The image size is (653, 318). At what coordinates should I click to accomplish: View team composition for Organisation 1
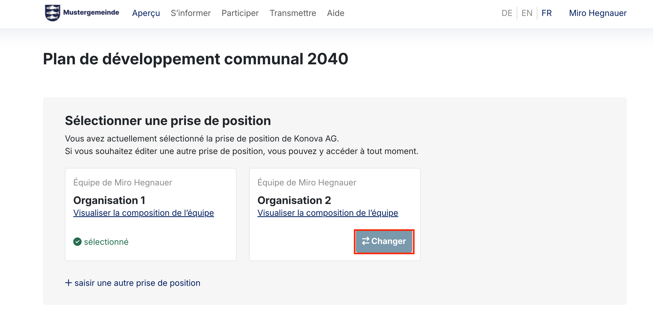143,213
